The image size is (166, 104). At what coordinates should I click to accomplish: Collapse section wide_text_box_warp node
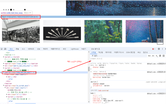pos(4,72)
